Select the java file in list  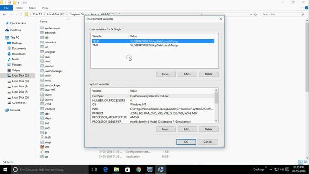[47, 57]
